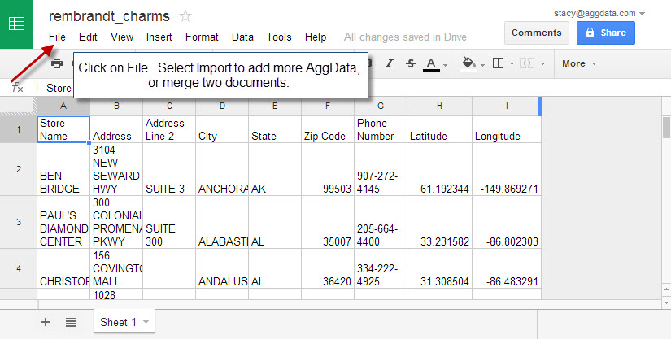
Task: Select column B header
Action: (116, 106)
